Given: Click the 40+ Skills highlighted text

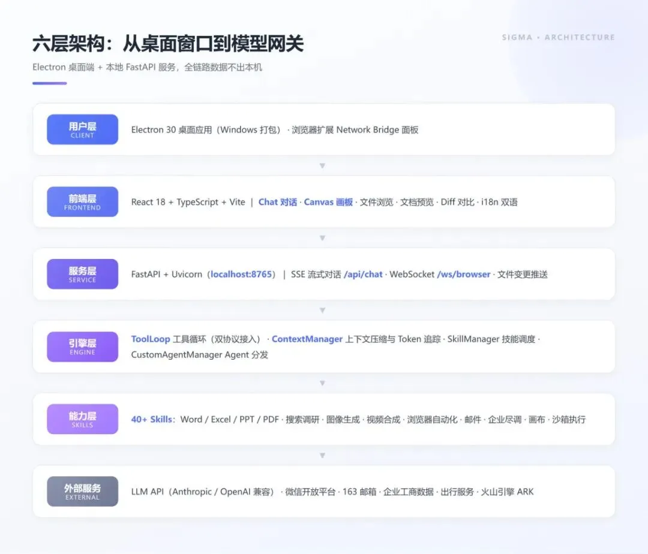Looking at the screenshot, I should (x=151, y=420).
